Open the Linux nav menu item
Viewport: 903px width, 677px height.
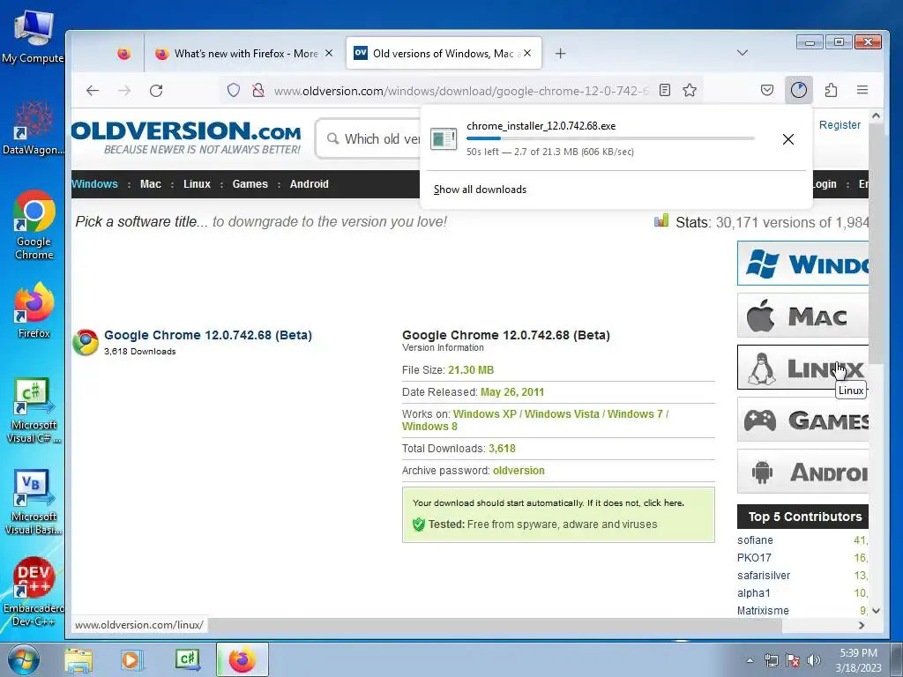[x=197, y=184]
